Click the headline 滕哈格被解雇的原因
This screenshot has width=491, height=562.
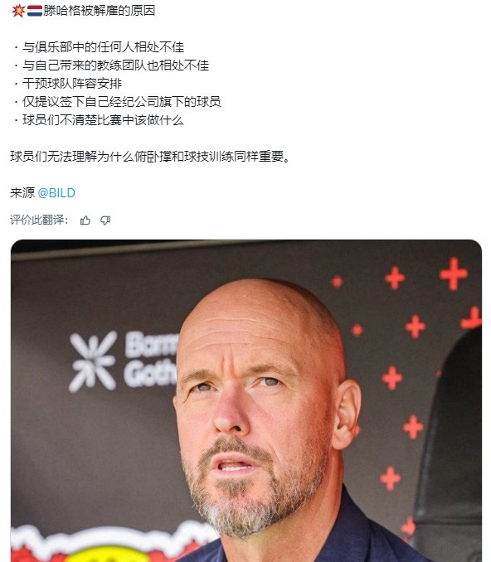click(100, 11)
